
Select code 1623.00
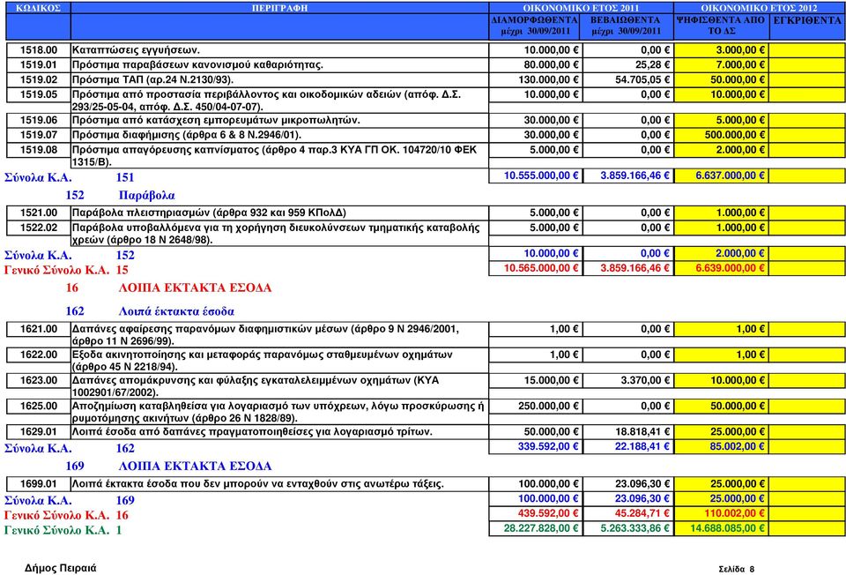[38, 381]
